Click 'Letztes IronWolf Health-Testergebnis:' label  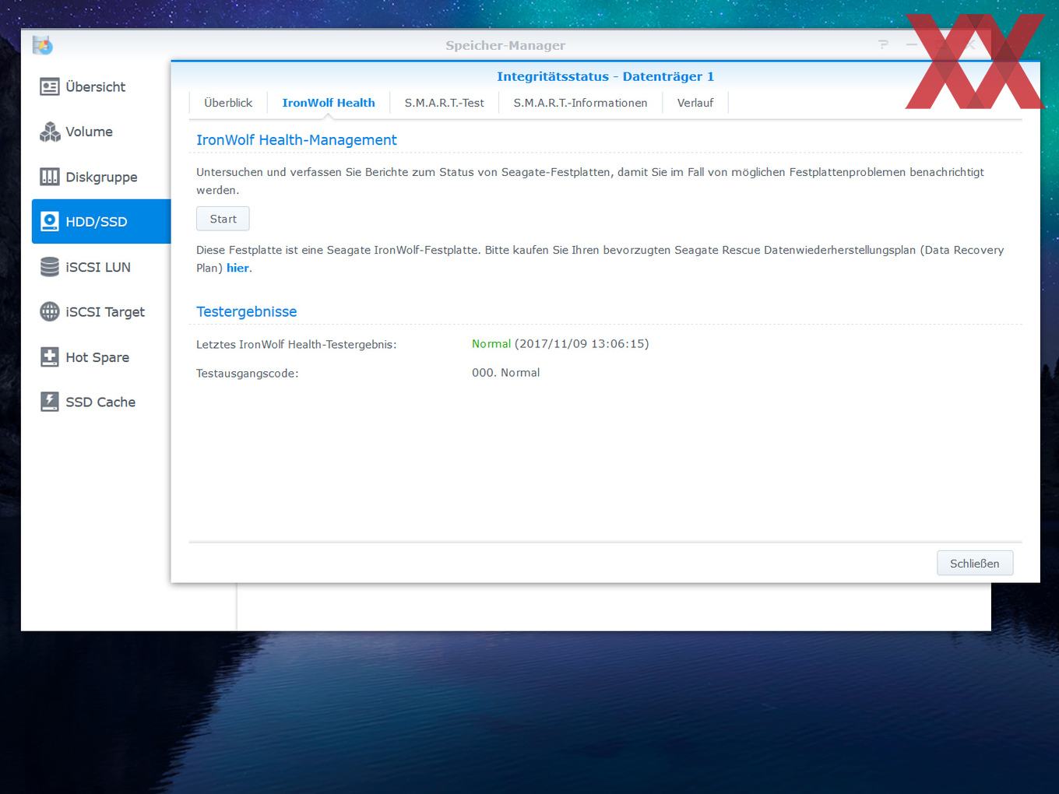pyautogui.click(x=297, y=344)
